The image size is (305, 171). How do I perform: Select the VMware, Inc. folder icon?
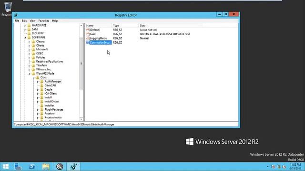[x=33, y=69]
